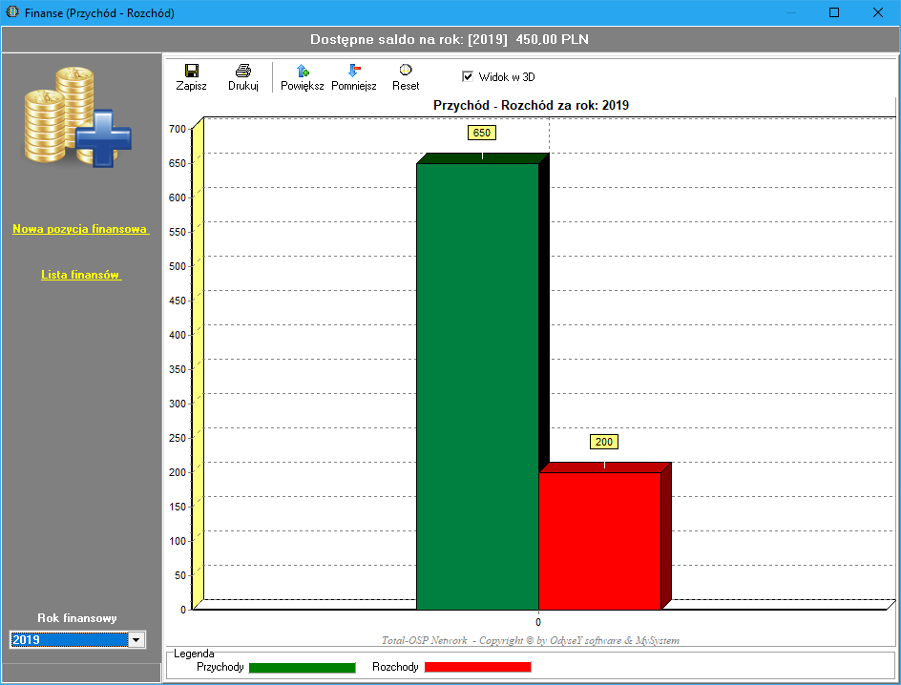The width and height of the screenshot is (901, 685).
Task: Click the 650 value label
Action: pyautogui.click(x=482, y=133)
